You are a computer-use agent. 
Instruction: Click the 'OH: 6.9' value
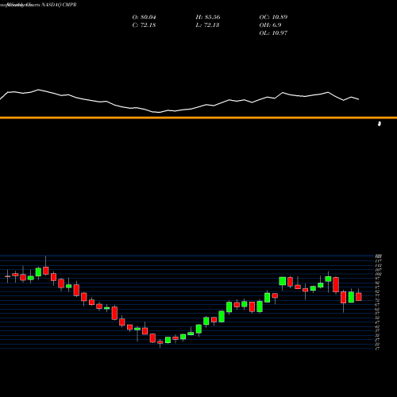[x=270, y=25]
